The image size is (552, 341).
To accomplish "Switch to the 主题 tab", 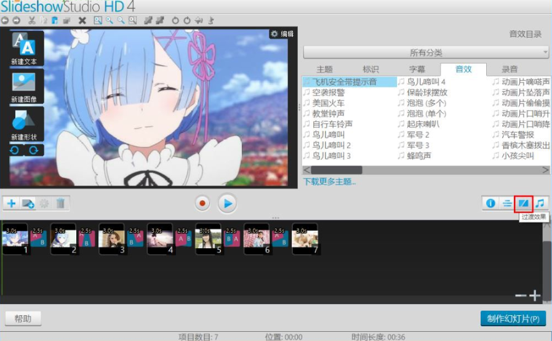I will (324, 70).
